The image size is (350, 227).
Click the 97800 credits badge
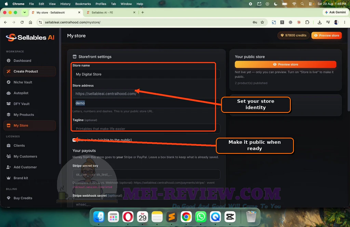pos(293,36)
